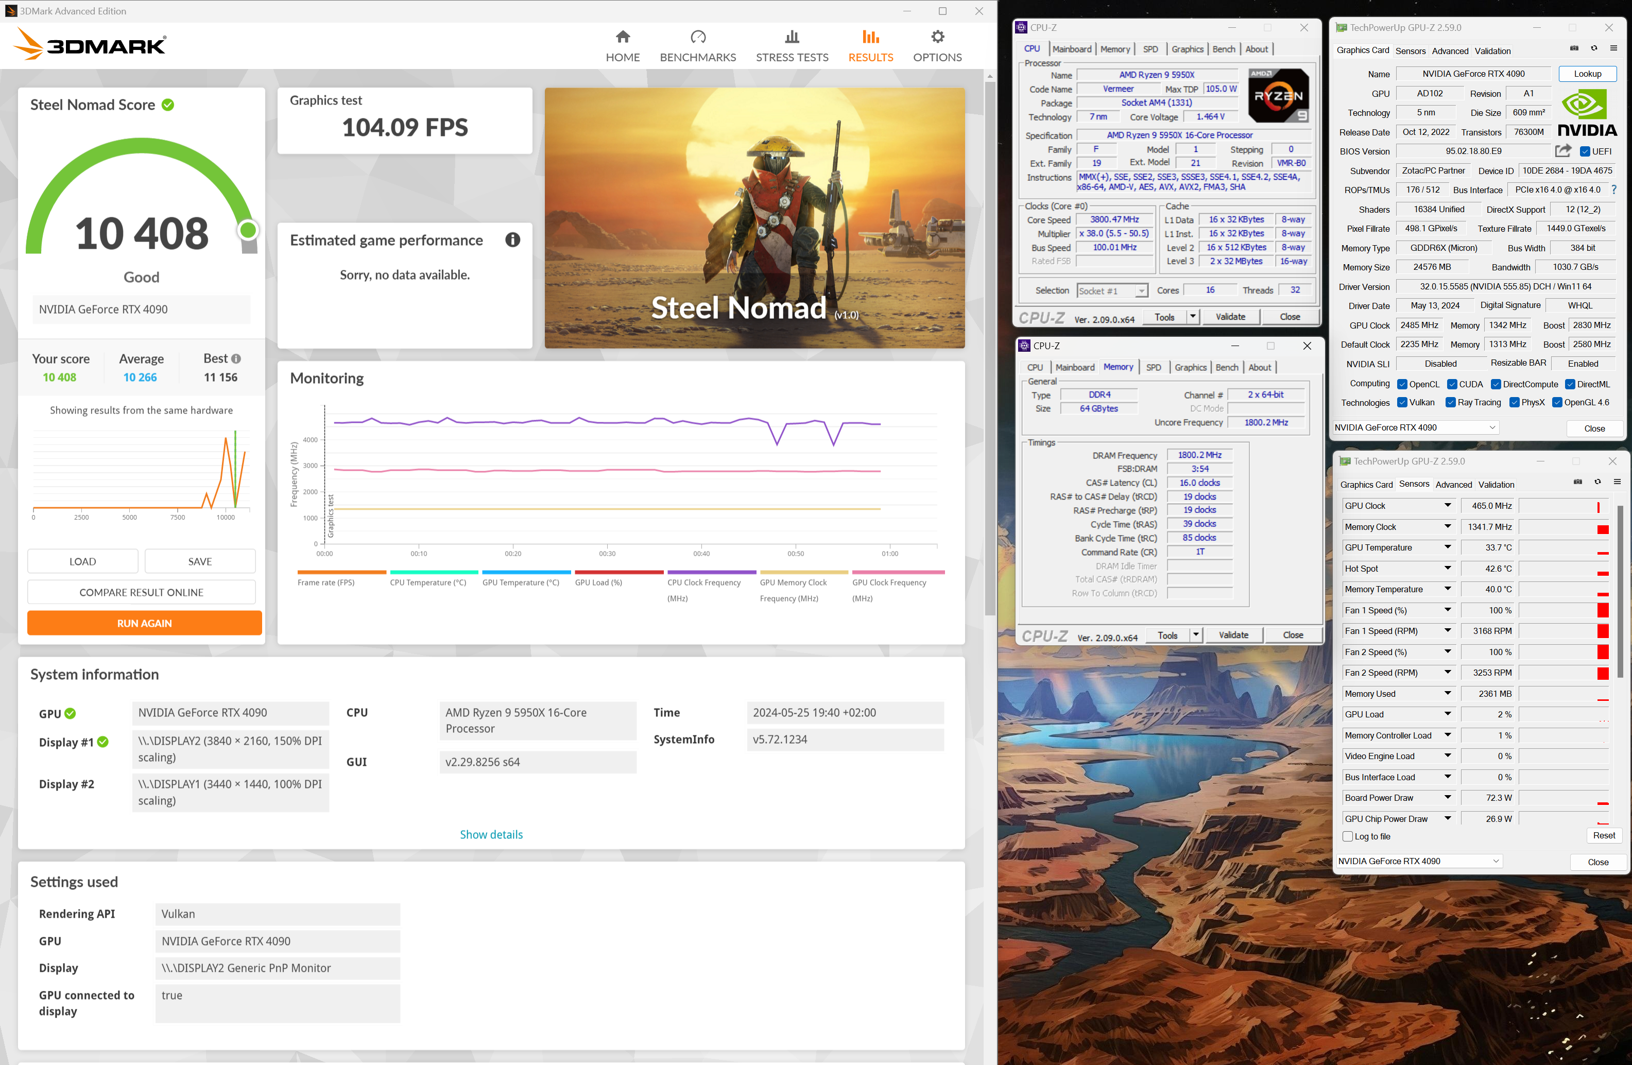Click the Steel Nomad benchmark image
Viewport: 1632px width, 1065px height.
coord(754,218)
